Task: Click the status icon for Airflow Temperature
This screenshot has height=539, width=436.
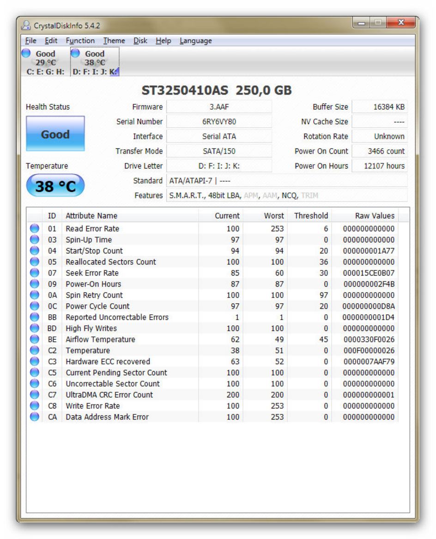Action: 35,339
